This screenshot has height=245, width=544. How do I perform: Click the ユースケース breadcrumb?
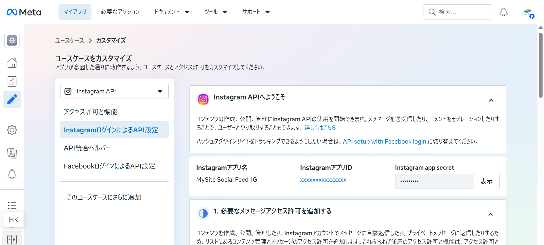pyautogui.click(x=70, y=41)
